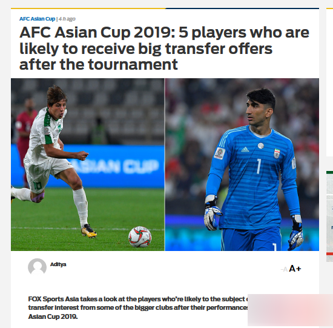This screenshot has width=333, height=328.
Task: Click the Asian Cup sleeve badge on goalkeeper
Action: click(x=220, y=153)
